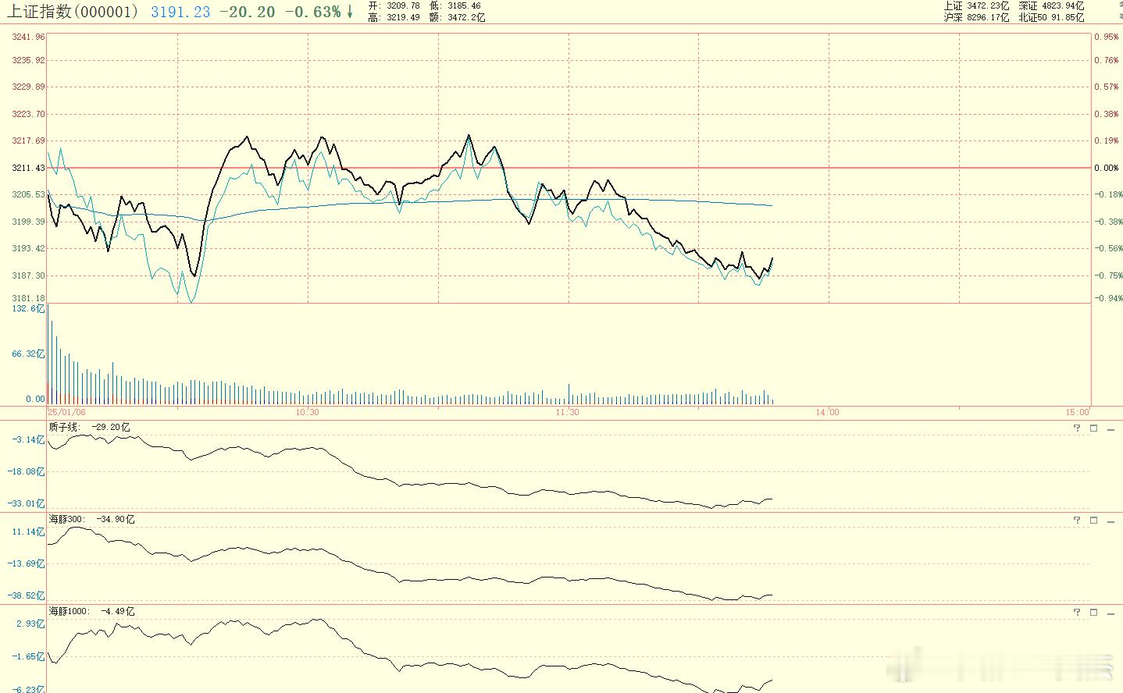Viewport: 1123px width, 693px height.
Task: Click the 0.57% right axis label
Action: (x=1106, y=87)
